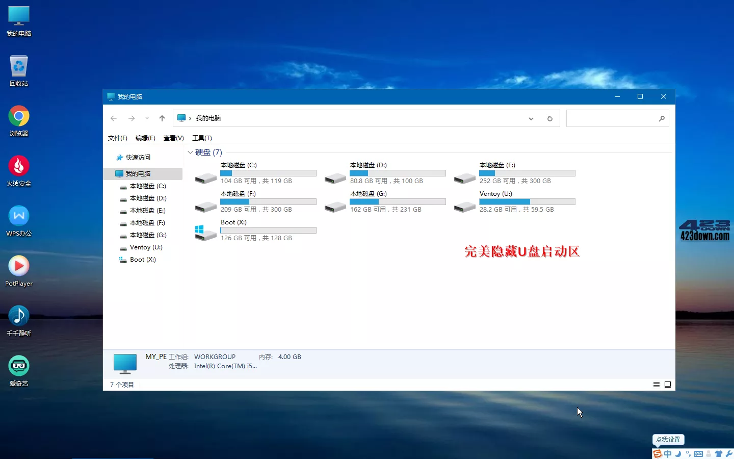This screenshot has height=459, width=734.
Task: Click the refresh icon beside address bar
Action: tap(549, 118)
